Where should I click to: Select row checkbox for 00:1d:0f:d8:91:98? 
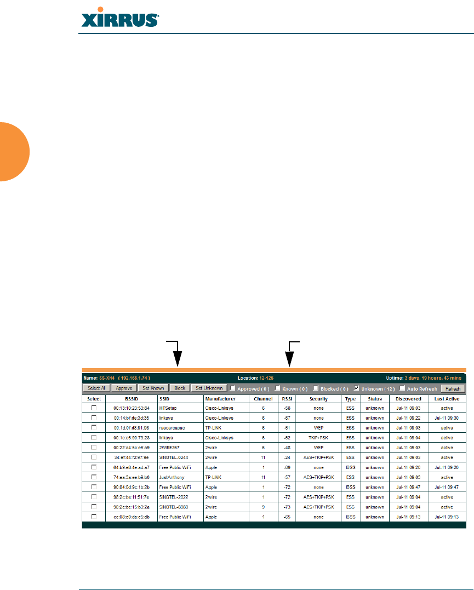click(94, 427)
